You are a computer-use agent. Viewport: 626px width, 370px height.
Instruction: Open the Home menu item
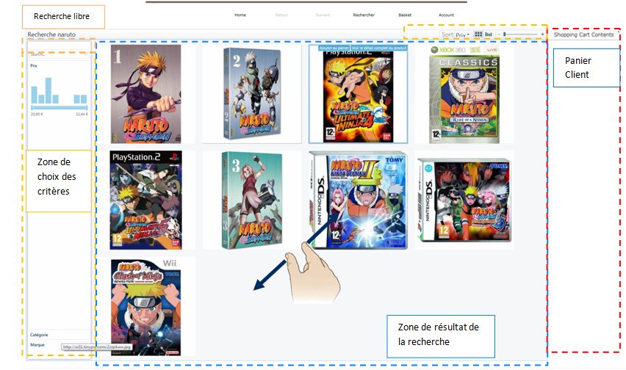(x=240, y=15)
